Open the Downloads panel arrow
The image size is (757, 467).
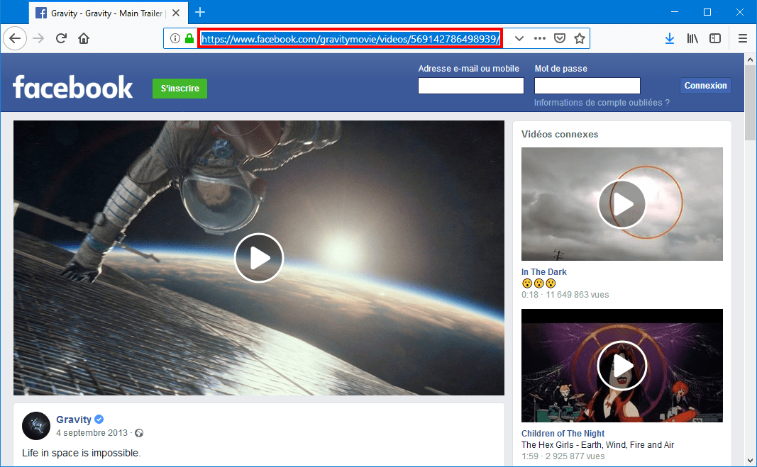click(670, 38)
